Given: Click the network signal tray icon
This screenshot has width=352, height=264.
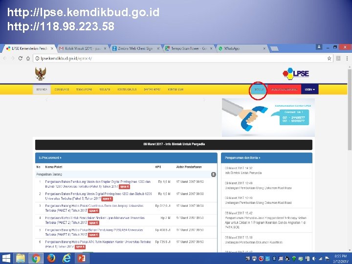Looking at the screenshot, I should pyautogui.click(x=321, y=259).
